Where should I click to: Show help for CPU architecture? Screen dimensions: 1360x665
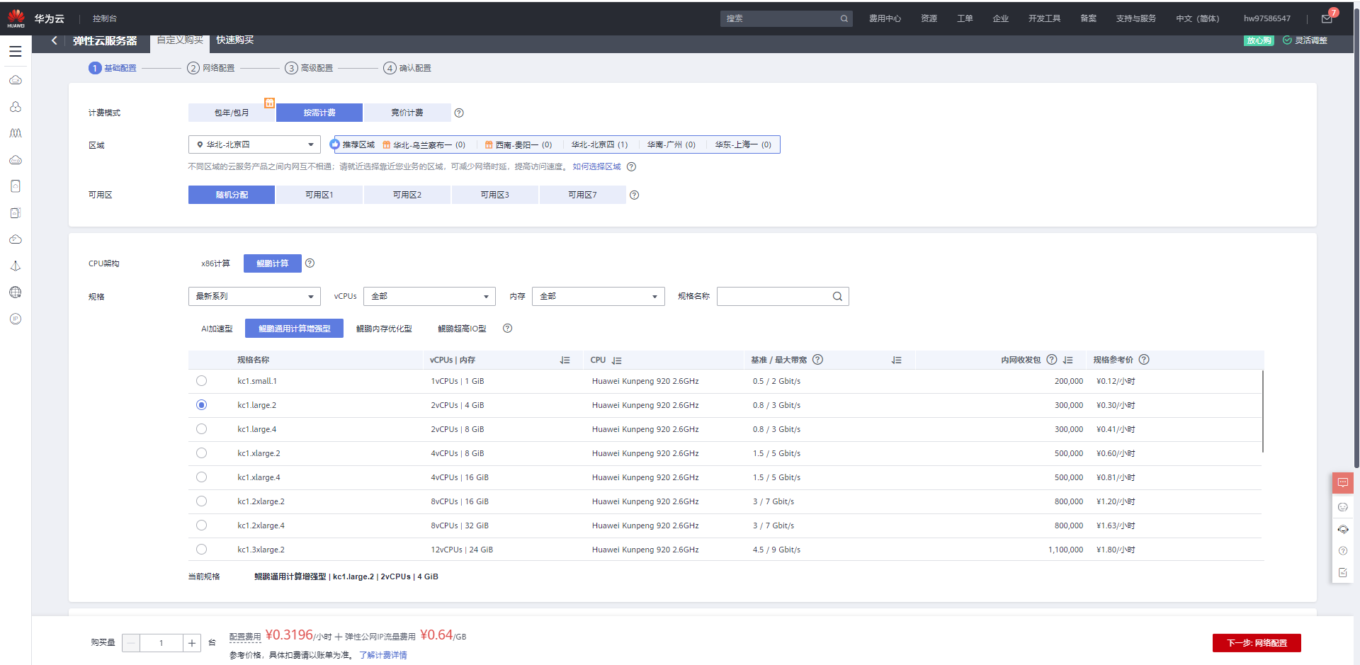(x=310, y=263)
